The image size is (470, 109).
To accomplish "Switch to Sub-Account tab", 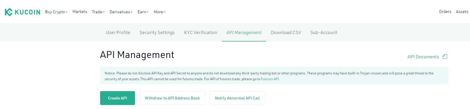I will pos(324,33).
